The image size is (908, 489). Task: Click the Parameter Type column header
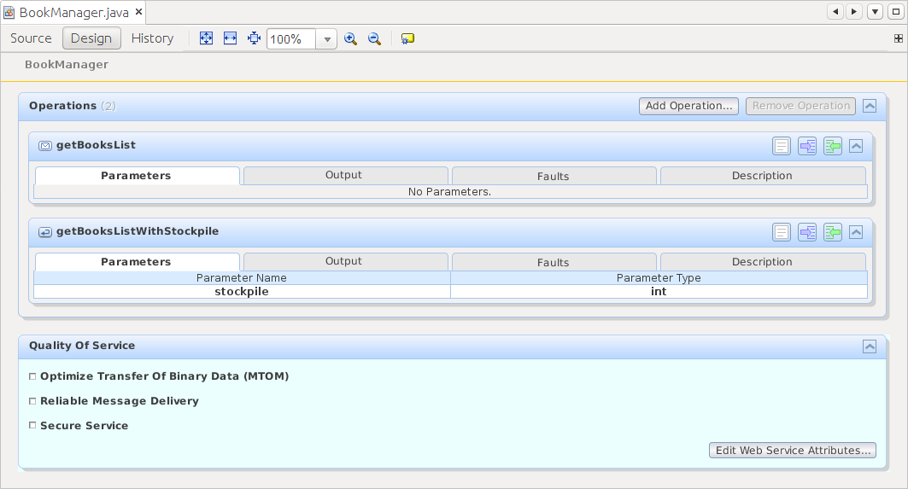[659, 277]
